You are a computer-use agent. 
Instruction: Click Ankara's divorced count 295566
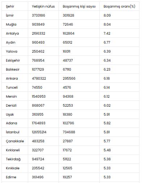[x=69, y=79]
